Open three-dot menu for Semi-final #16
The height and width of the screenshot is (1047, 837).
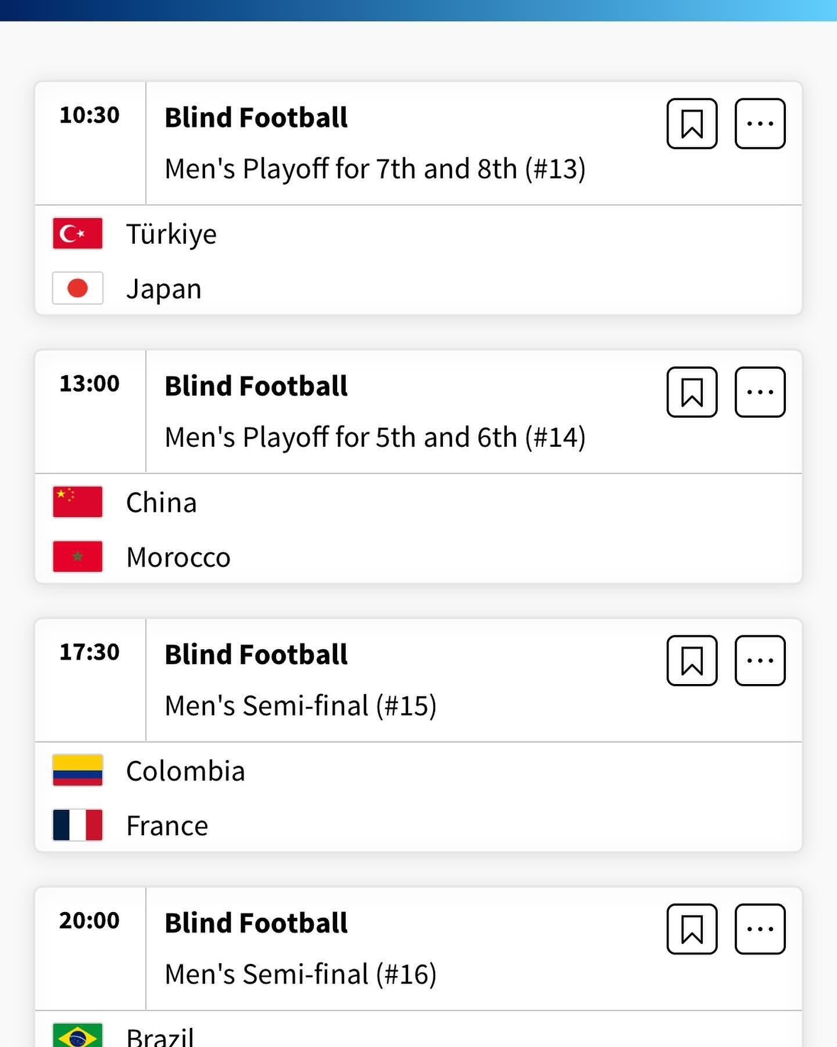[760, 929]
